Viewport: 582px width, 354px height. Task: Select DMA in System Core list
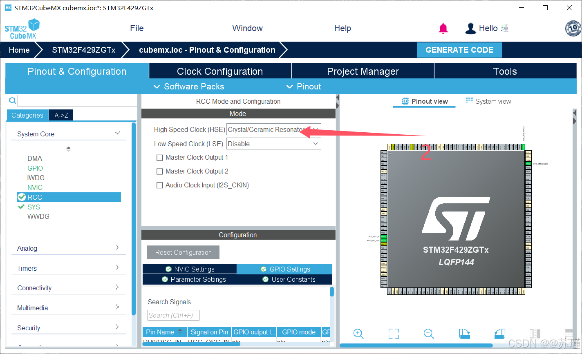(35, 158)
